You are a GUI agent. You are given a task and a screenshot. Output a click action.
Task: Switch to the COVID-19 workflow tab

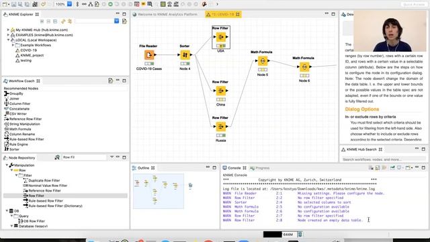tap(223, 14)
